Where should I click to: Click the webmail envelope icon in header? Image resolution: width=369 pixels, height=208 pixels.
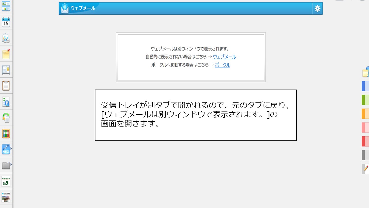point(65,8)
